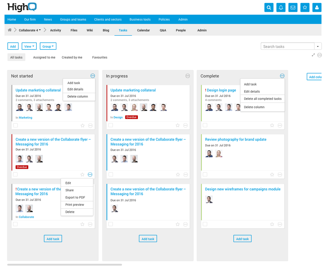Open notifications bell icon
This screenshot has width=326, height=269.
(x=281, y=7)
